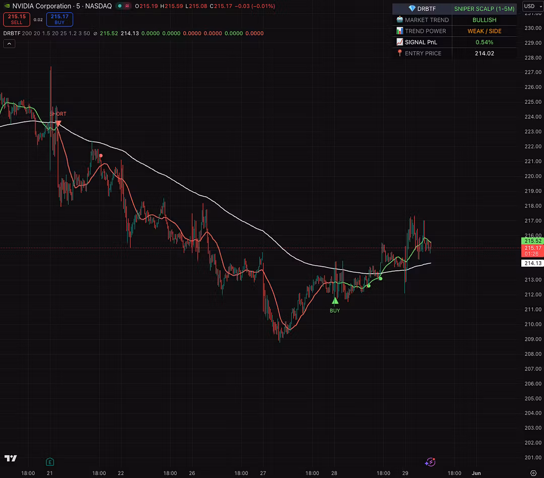Click the 215.15 SELL button
544x478 pixels.
17,20
